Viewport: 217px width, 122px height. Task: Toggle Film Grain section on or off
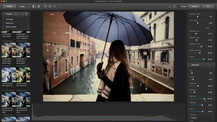click(x=212, y=65)
